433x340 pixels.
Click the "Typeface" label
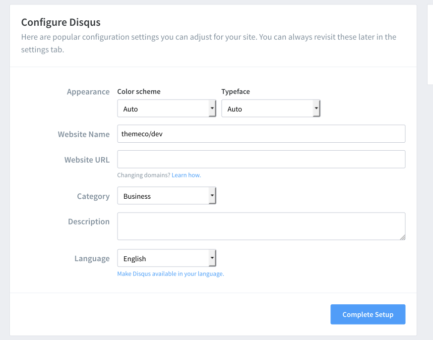(x=236, y=92)
